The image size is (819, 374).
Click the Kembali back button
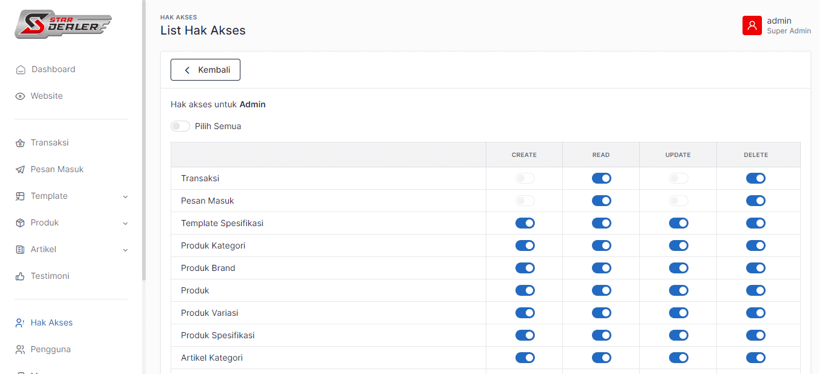pyautogui.click(x=205, y=70)
